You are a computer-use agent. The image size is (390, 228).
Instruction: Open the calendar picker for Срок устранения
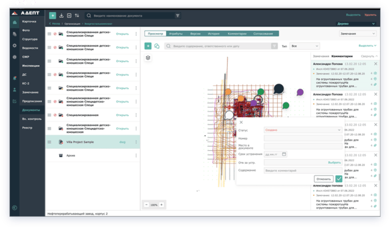coord(284,154)
